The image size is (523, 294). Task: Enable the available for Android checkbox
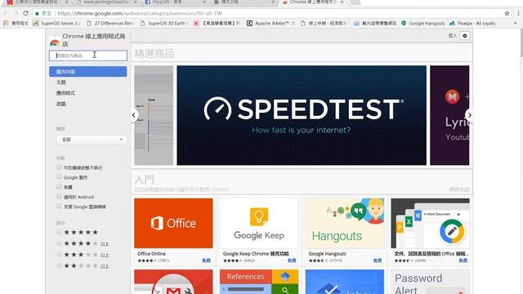point(59,196)
